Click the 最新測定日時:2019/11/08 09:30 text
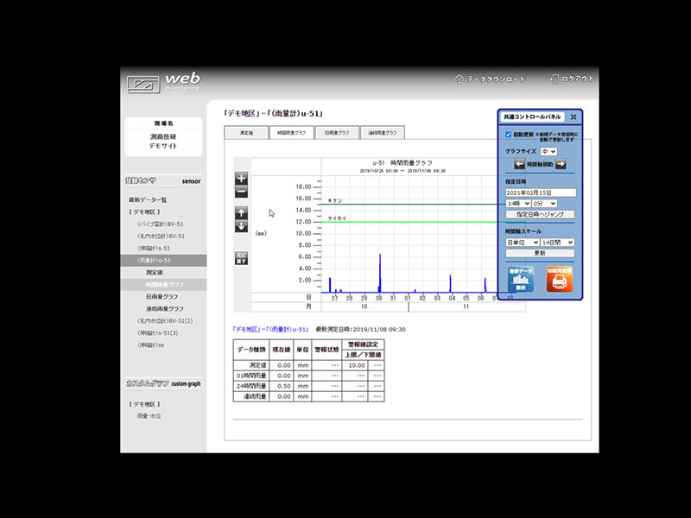This screenshot has height=518, width=691. coord(360,330)
